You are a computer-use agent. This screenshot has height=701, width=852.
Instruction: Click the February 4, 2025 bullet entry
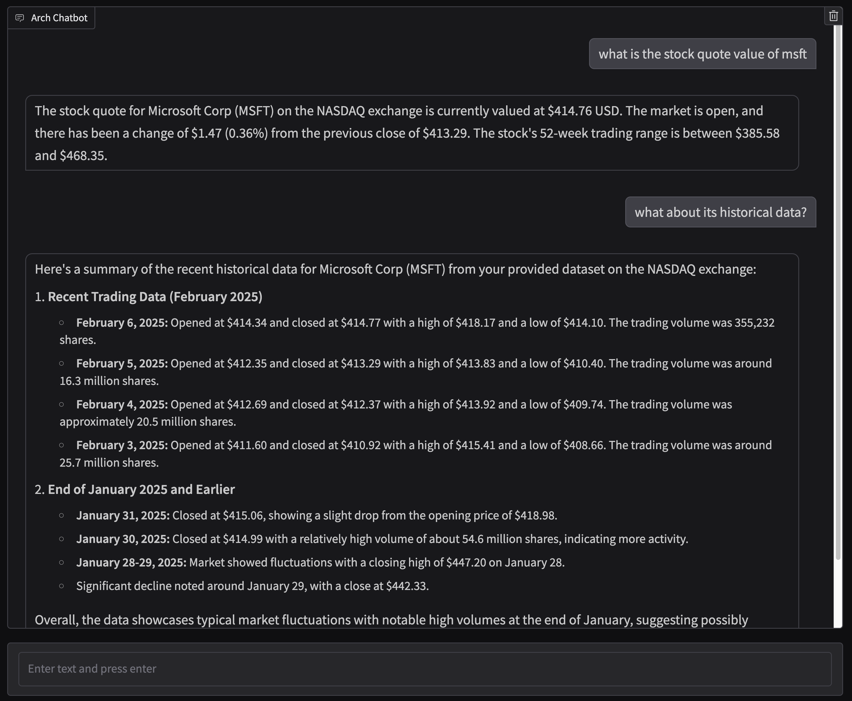tap(404, 405)
